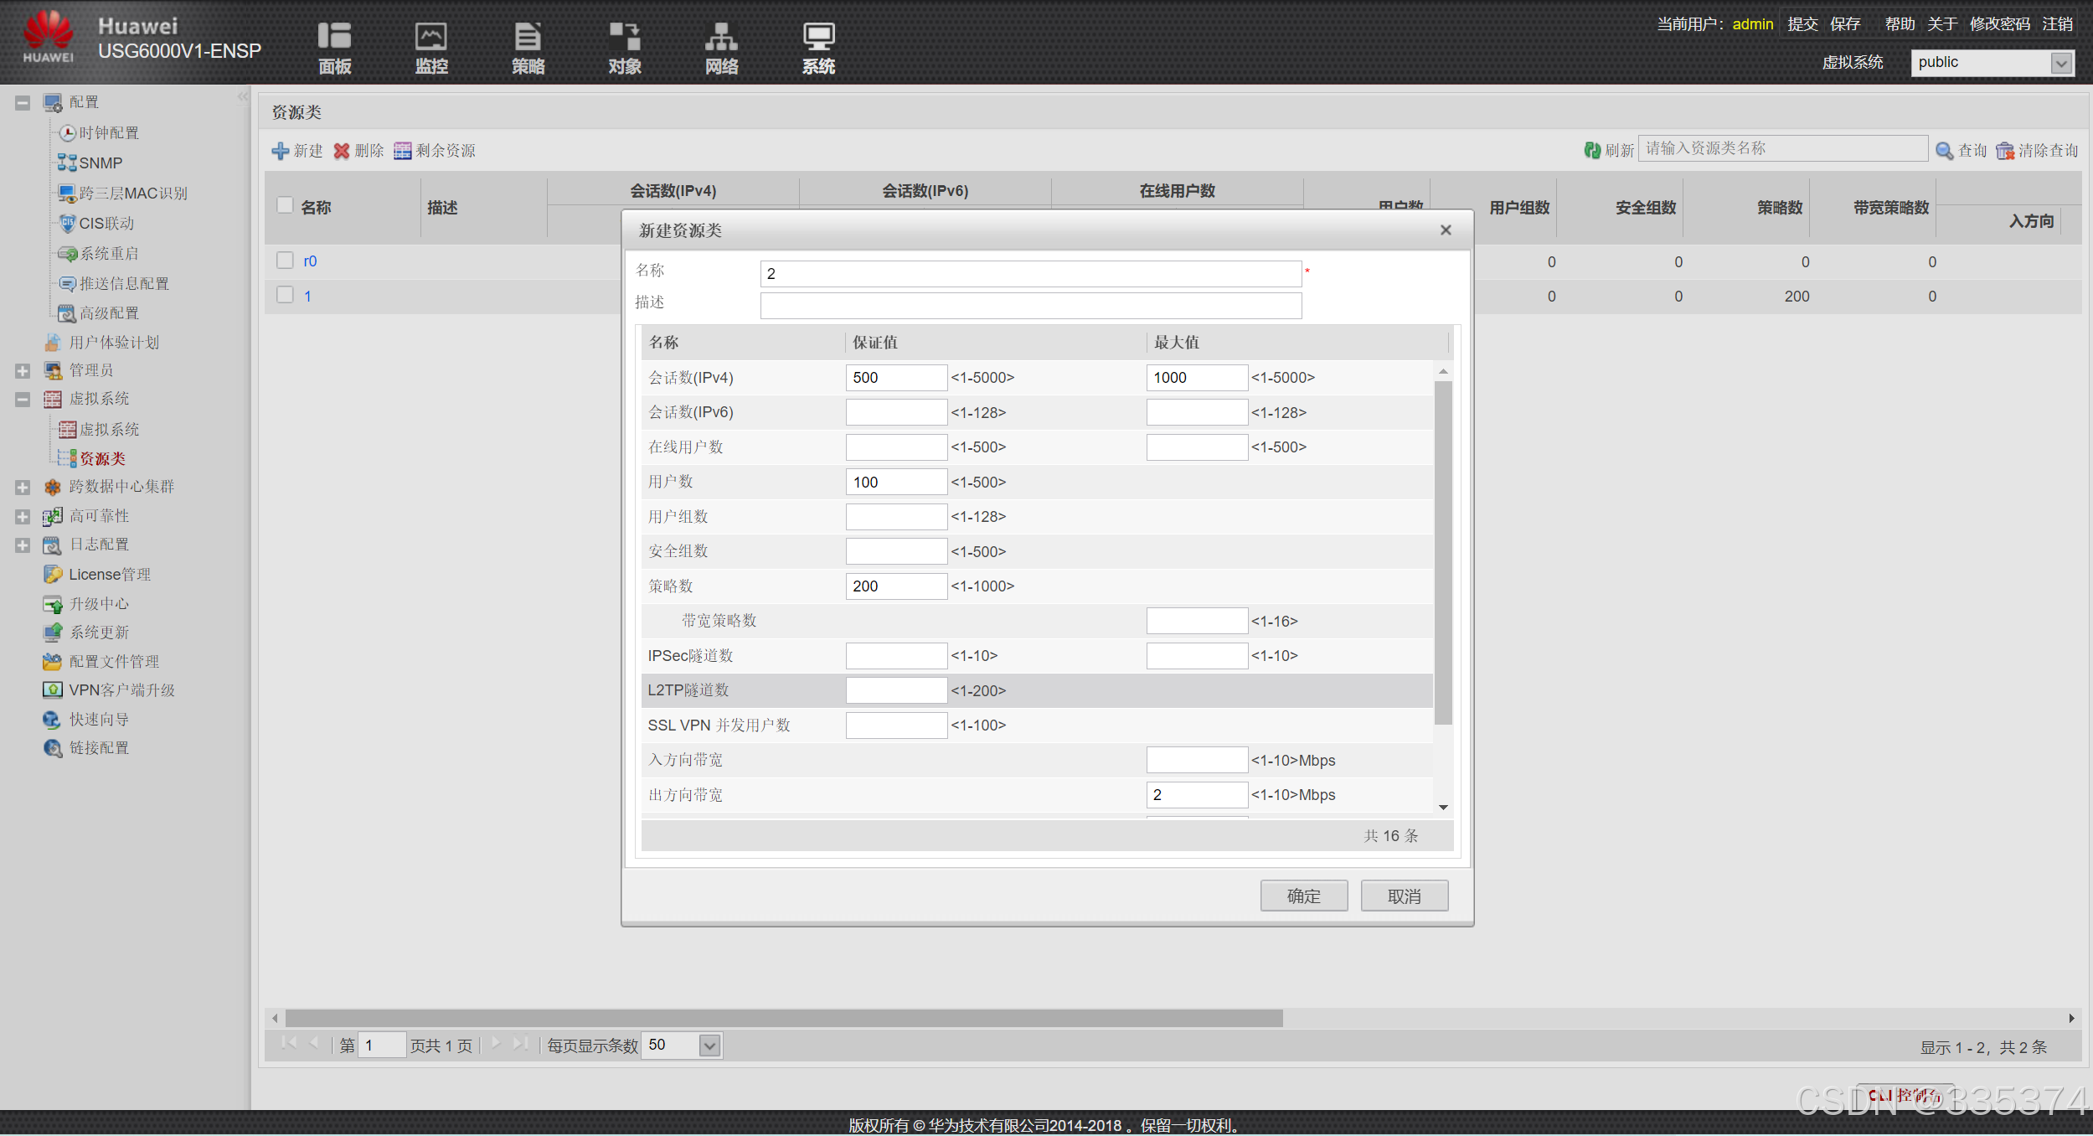Viewport: 2093px width, 1136px height.
Task: Click the 删除 red X icon
Action: coord(342,151)
